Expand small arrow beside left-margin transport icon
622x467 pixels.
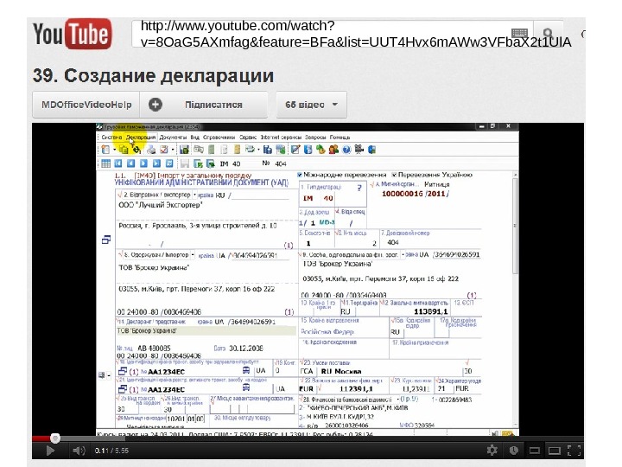coord(108,375)
